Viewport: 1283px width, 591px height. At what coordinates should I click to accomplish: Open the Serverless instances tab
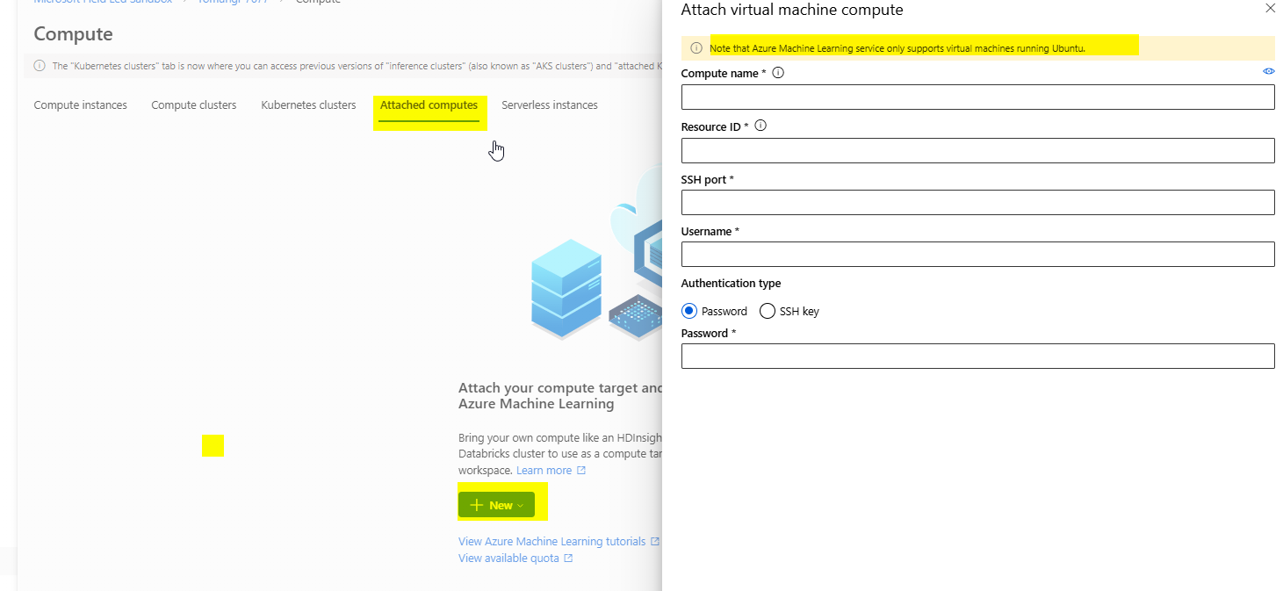pos(549,105)
